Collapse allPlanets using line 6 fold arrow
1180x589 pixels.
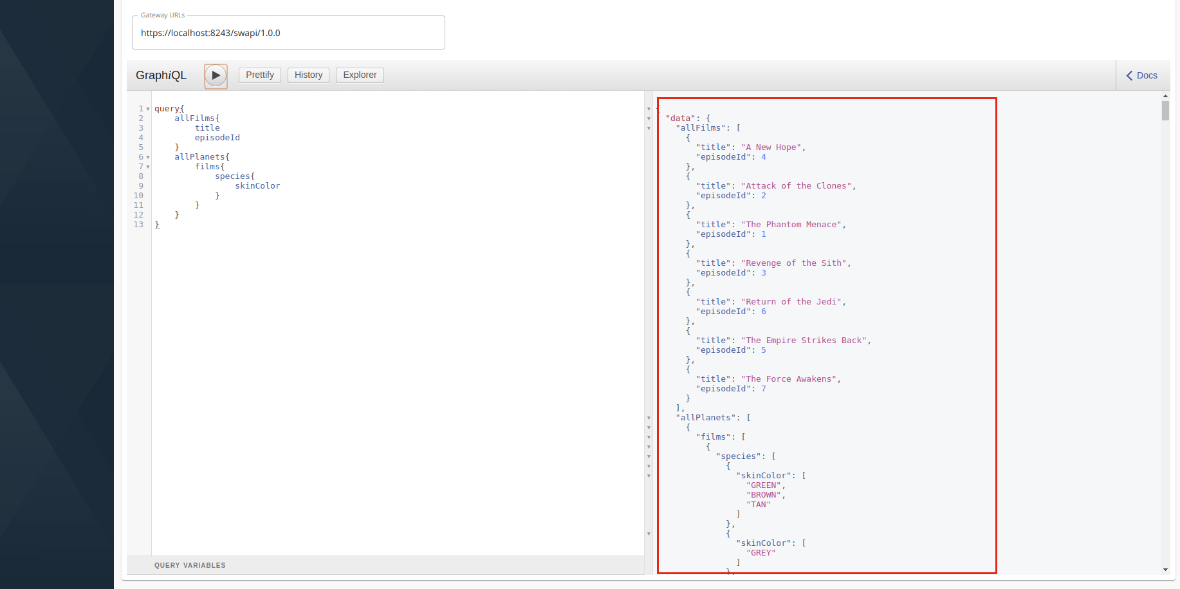pos(147,156)
